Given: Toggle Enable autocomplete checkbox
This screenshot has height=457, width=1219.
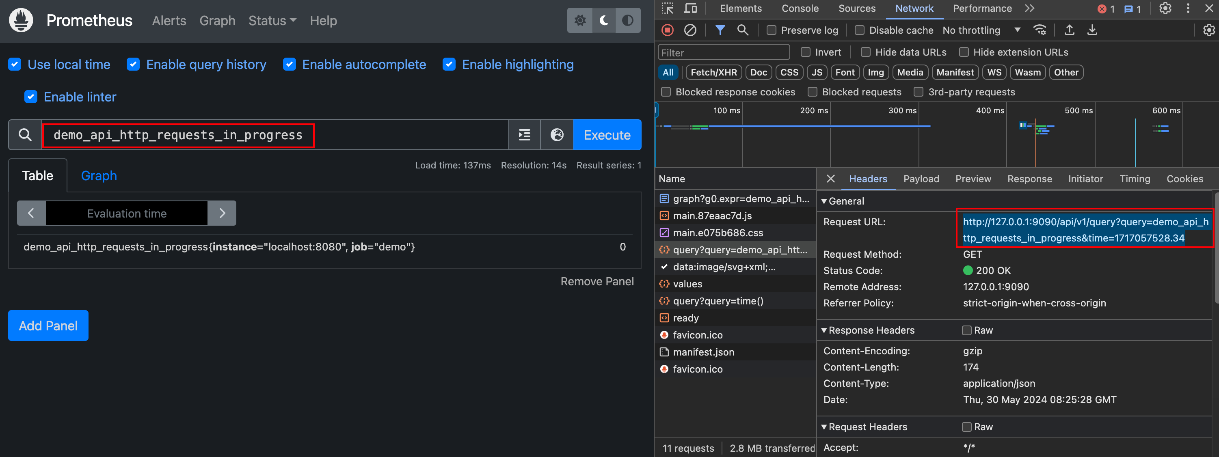Looking at the screenshot, I should pos(289,65).
